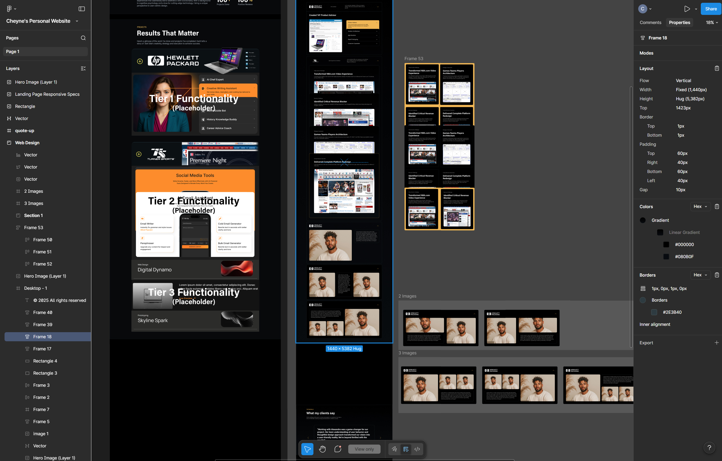Switch to the Comments tab

[x=650, y=22]
